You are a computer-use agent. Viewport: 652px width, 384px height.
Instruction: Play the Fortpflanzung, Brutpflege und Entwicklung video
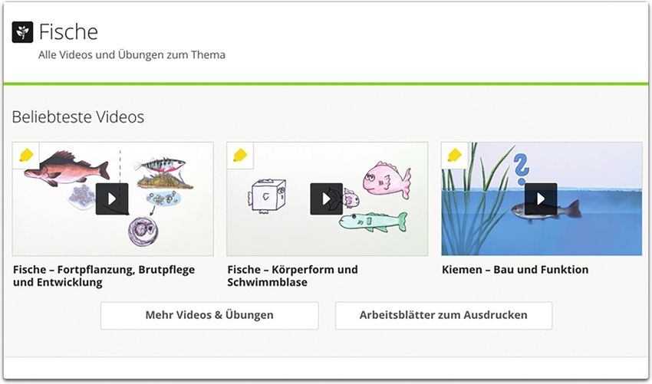coord(112,199)
